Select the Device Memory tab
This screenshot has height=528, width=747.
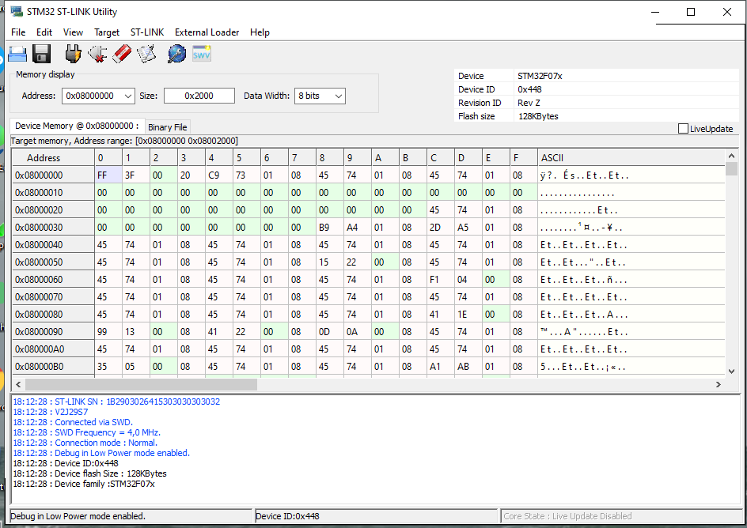77,126
